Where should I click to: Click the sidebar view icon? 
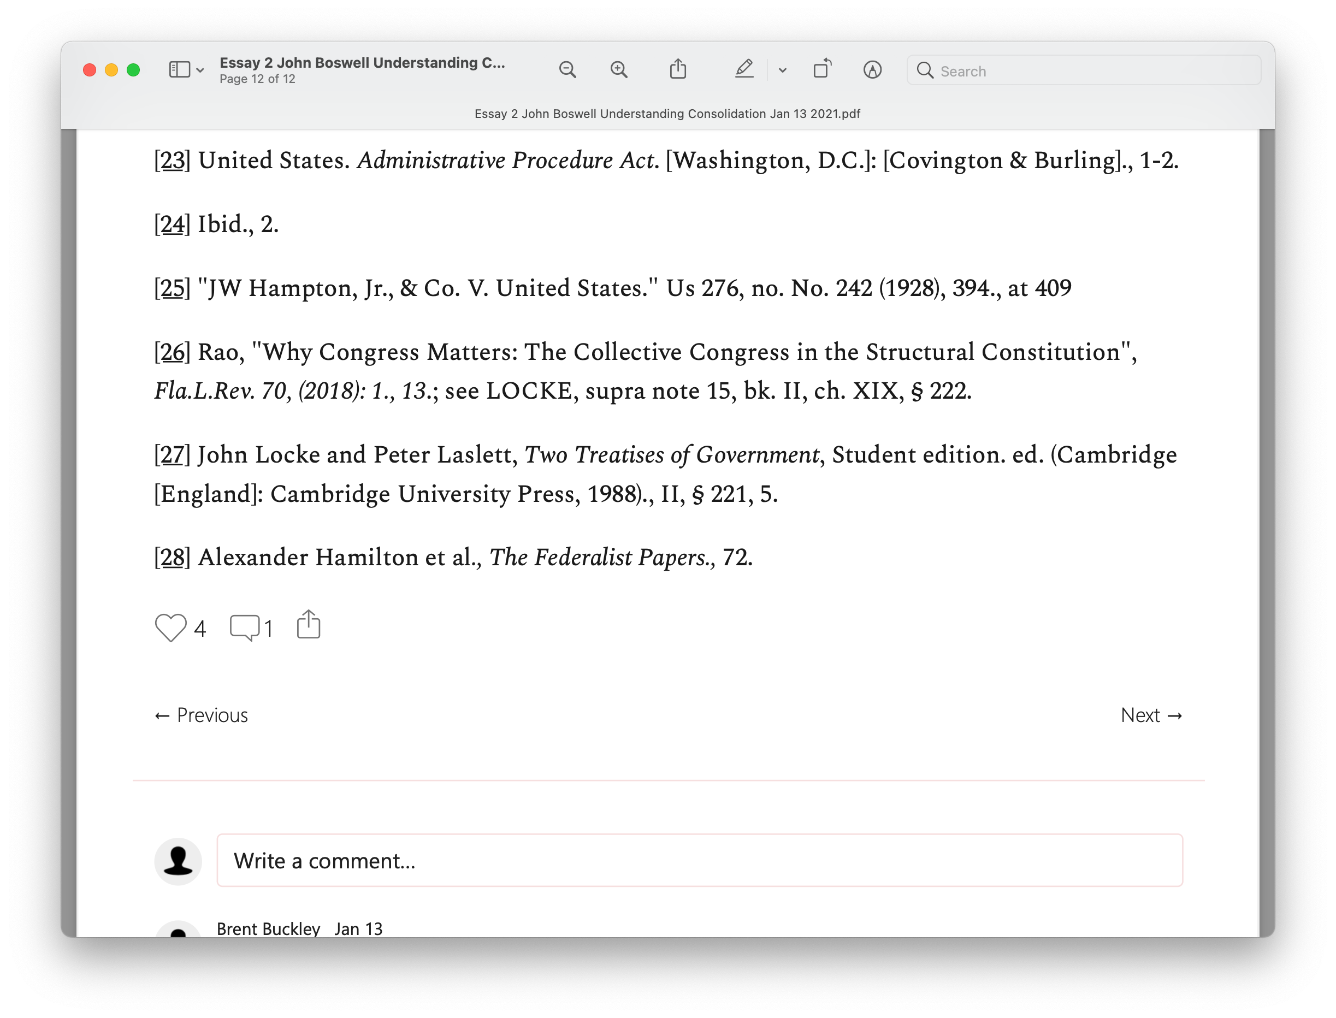pos(179,70)
